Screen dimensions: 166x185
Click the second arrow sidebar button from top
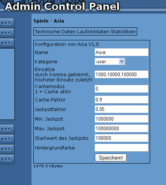pos(7,33)
